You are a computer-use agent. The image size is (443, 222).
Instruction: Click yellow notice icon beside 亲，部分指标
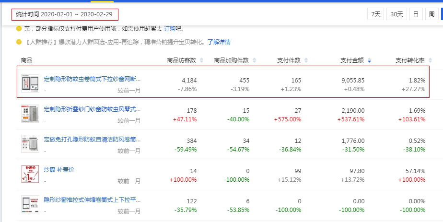pos(19,29)
